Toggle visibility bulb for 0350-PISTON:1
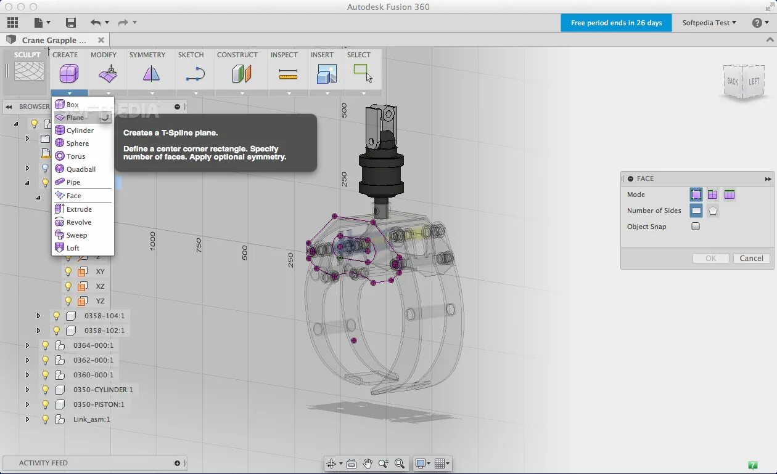 coord(45,404)
